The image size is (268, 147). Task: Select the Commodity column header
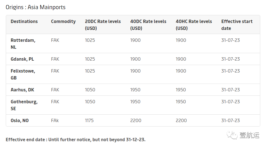(63, 22)
